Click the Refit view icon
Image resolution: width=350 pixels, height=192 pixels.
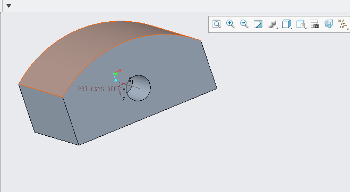coord(217,24)
